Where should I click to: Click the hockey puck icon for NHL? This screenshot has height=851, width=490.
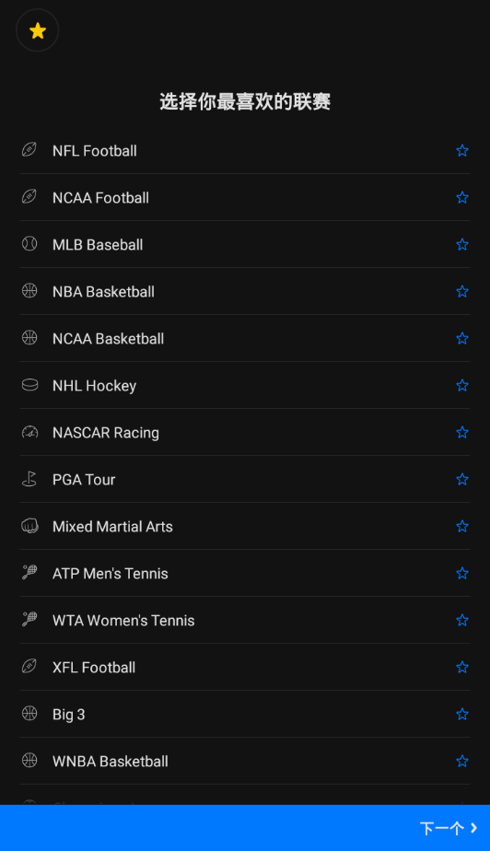(x=29, y=385)
